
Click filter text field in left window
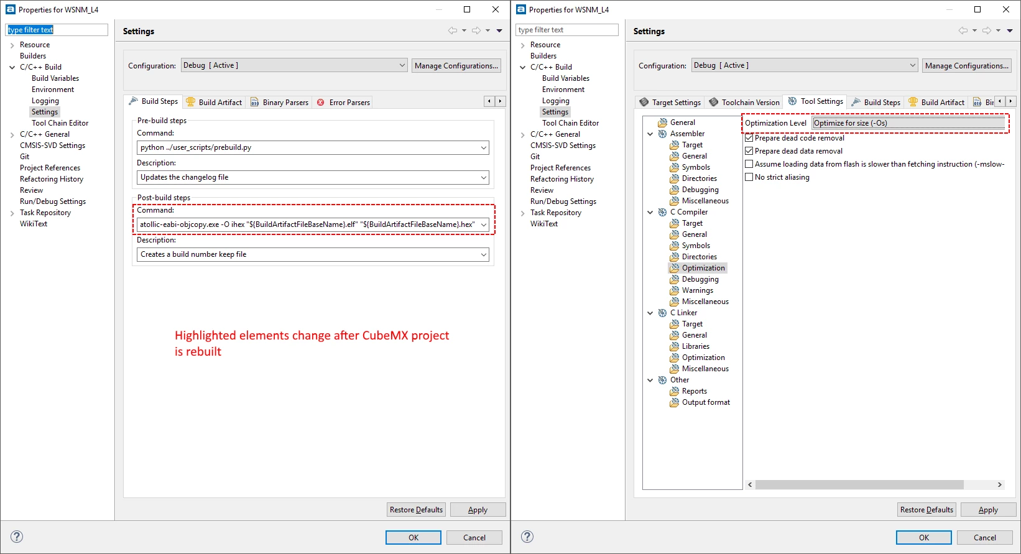(x=57, y=30)
